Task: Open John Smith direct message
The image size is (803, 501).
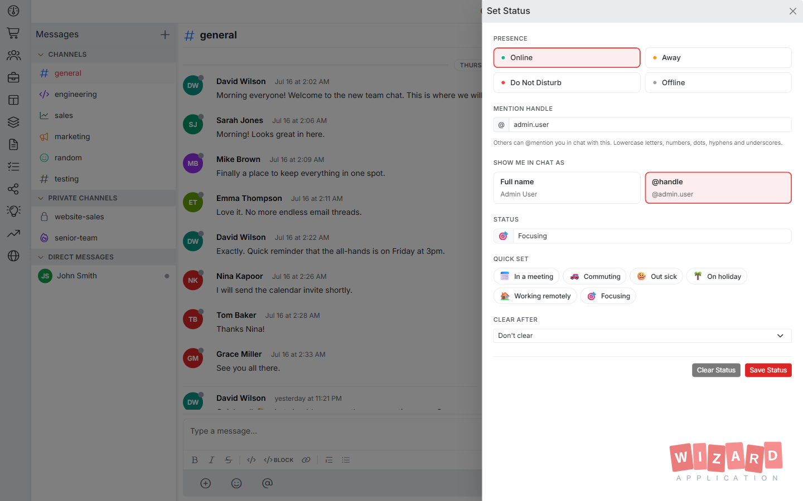Action: tap(104, 276)
